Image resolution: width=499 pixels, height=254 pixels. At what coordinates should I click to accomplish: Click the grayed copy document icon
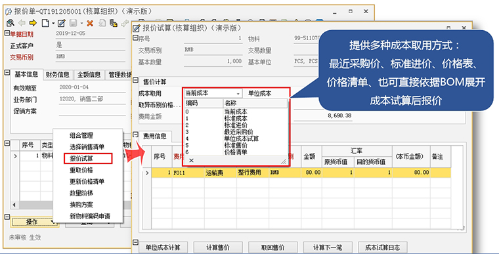[102, 23]
